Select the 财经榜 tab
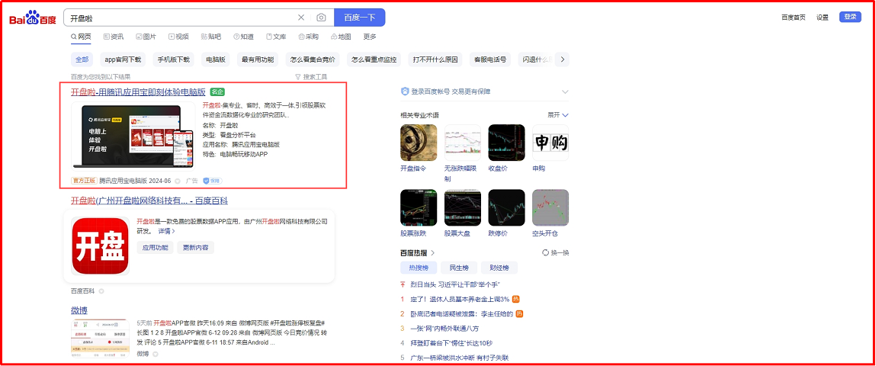 point(499,268)
